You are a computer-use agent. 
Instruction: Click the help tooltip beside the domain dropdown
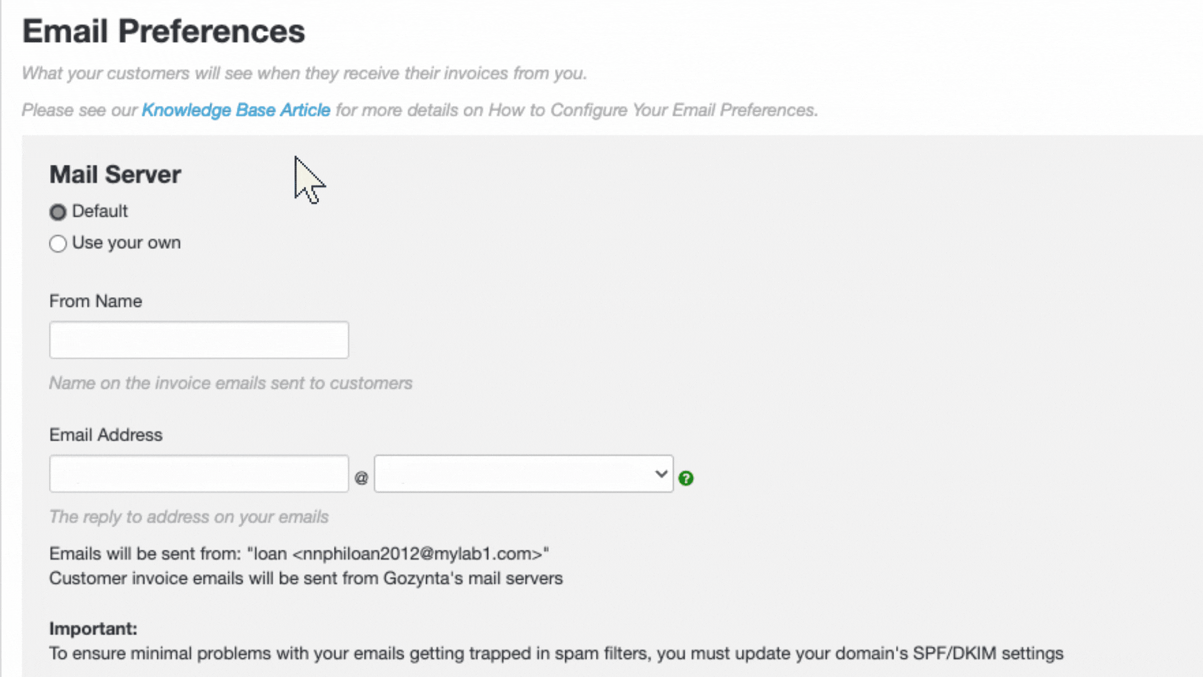click(686, 478)
